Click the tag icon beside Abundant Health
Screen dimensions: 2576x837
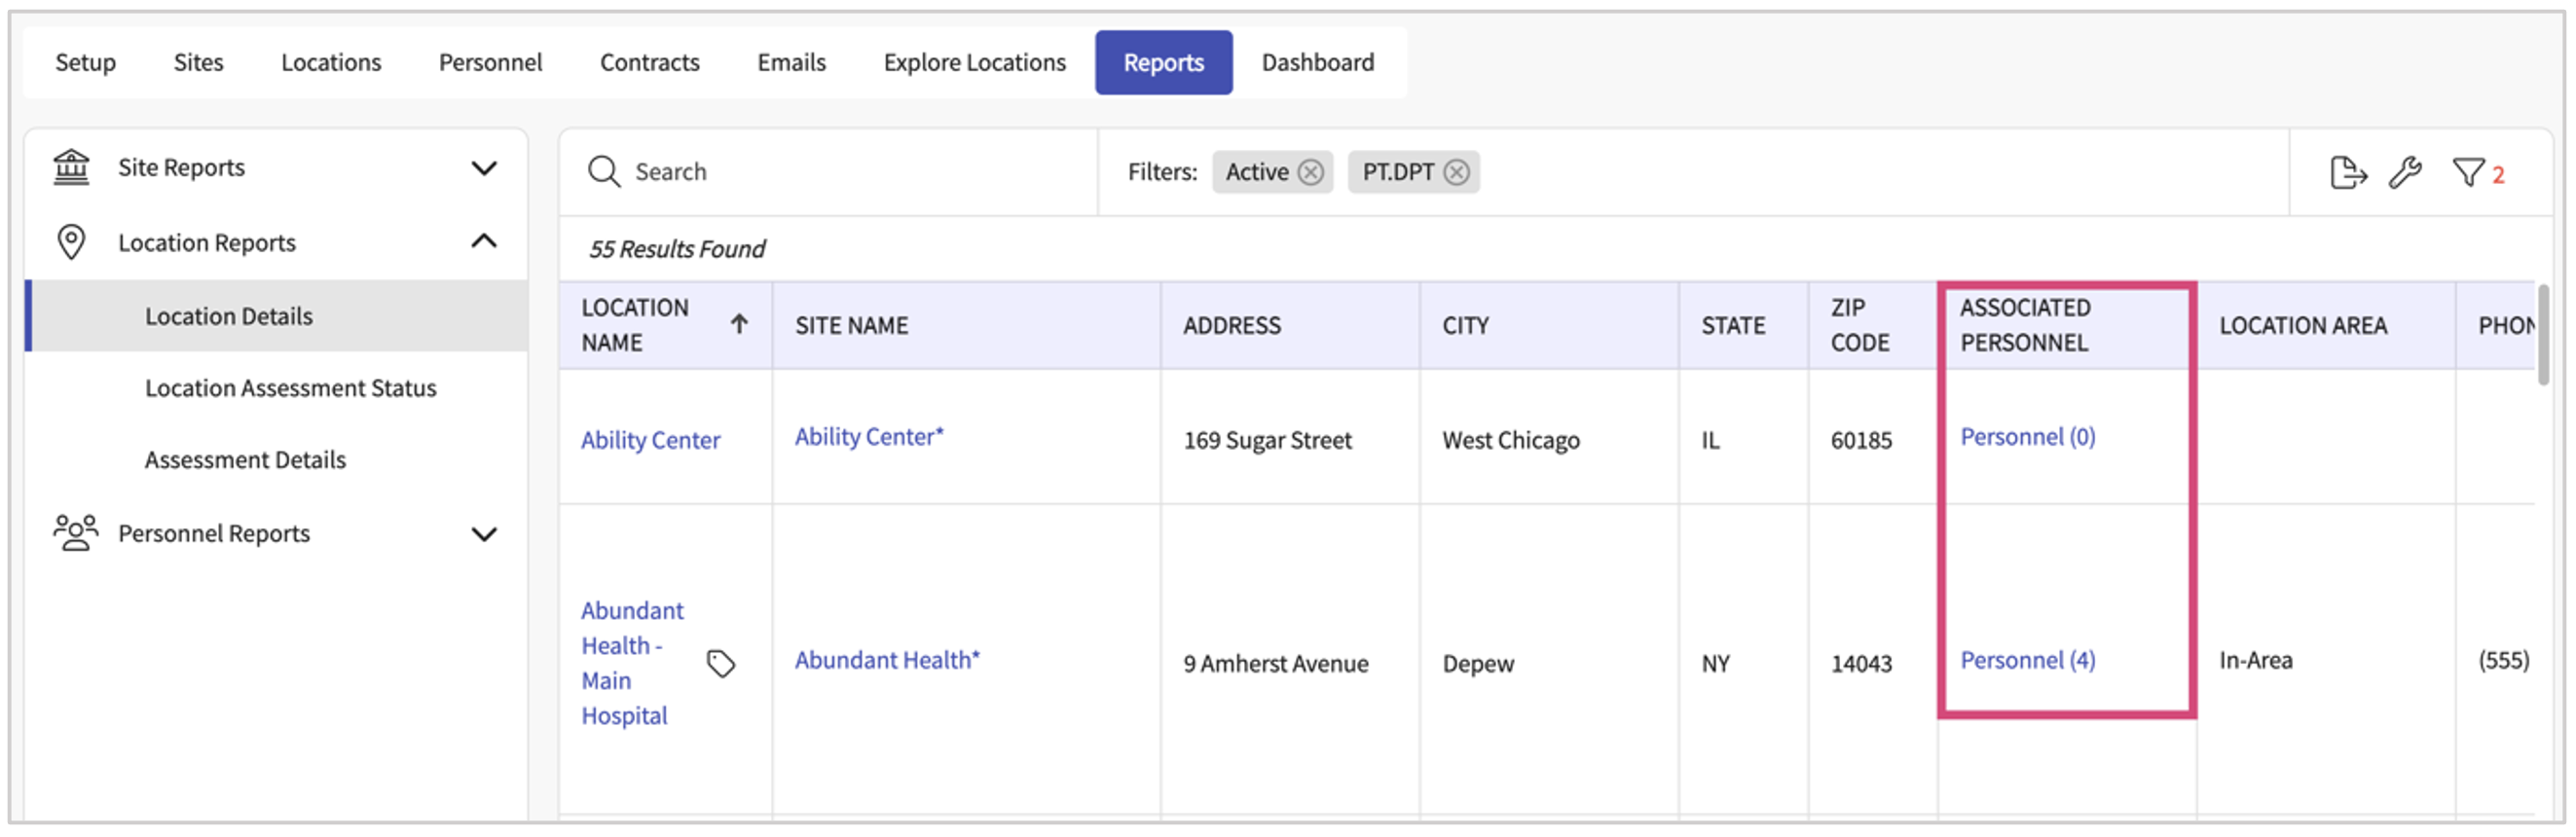coord(721,663)
